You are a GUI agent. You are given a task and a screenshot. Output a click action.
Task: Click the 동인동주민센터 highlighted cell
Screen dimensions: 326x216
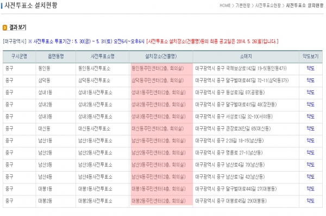point(161,69)
